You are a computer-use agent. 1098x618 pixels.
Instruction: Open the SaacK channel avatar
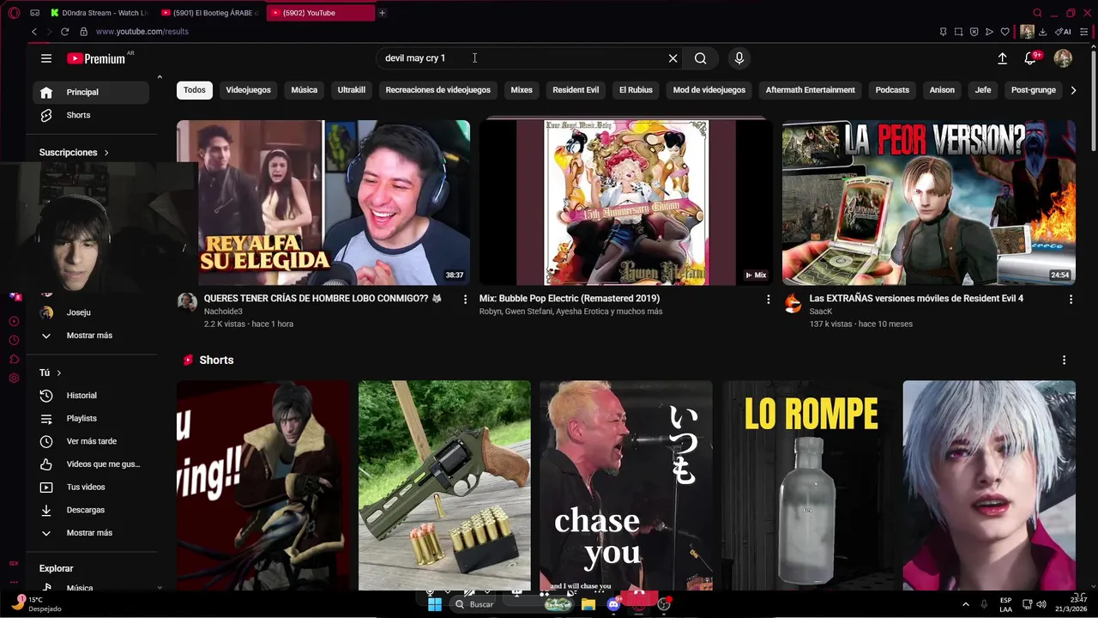[x=793, y=302]
